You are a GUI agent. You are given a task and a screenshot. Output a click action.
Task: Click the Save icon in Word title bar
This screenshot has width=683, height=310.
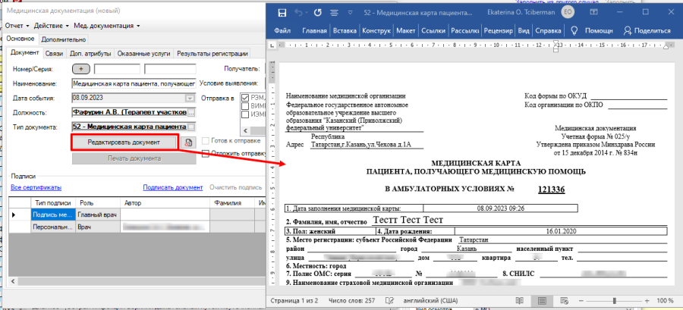[x=282, y=13]
